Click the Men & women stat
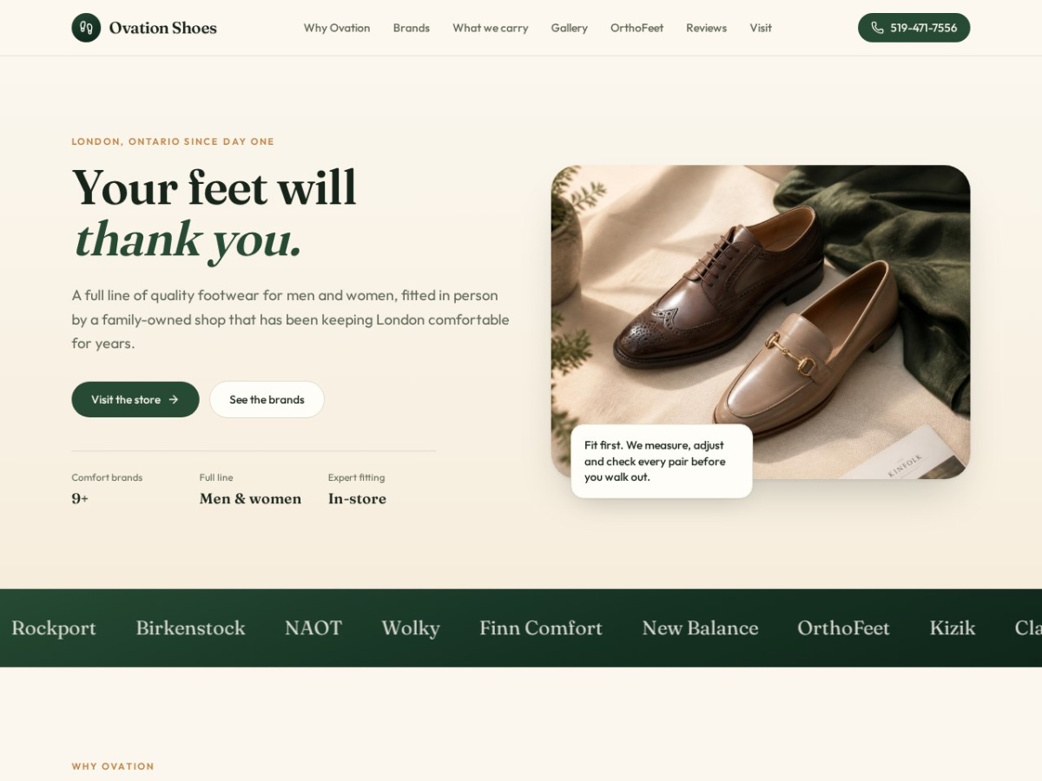 pos(250,489)
